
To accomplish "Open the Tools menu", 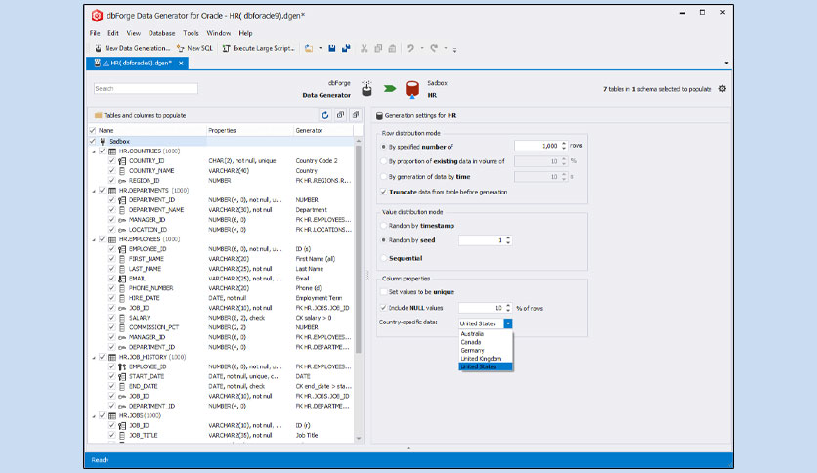I will tap(191, 33).
